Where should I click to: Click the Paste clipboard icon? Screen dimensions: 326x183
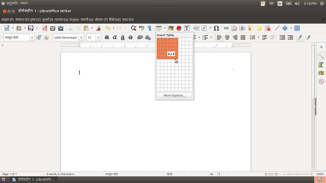pos(86,28)
